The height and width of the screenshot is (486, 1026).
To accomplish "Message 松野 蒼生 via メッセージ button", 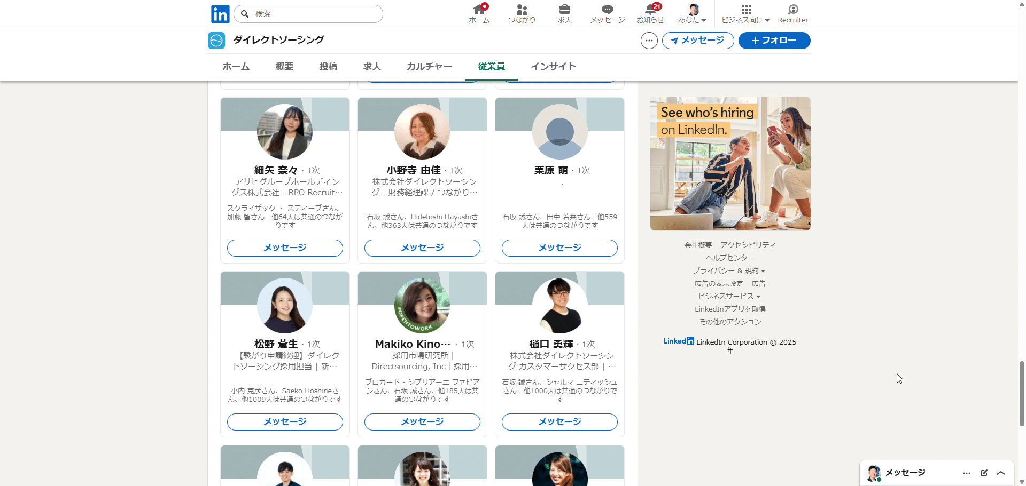I will [x=285, y=422].
